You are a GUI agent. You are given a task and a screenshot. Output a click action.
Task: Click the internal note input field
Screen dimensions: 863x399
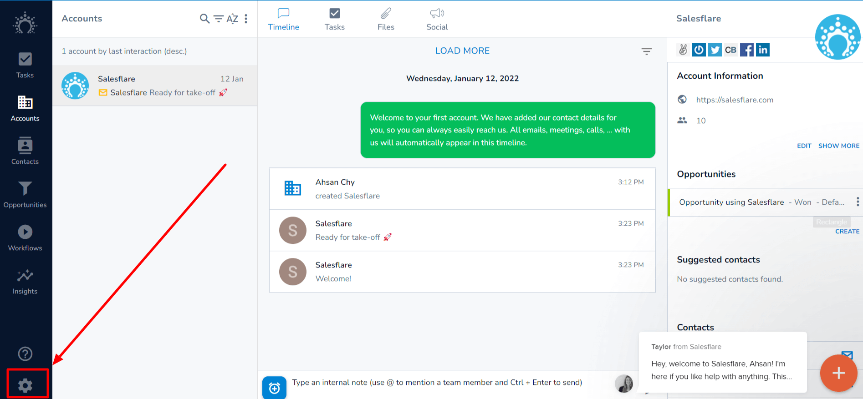[437, 383]
